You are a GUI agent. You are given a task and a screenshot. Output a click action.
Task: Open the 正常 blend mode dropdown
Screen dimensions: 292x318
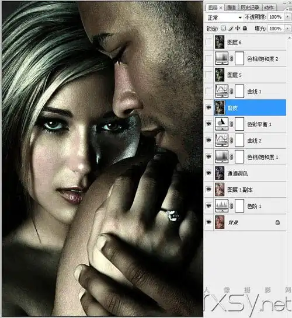pos(224,18)
